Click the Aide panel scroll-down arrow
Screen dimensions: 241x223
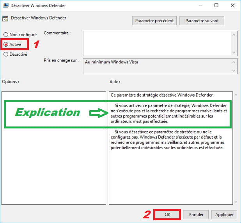(x=236, y=202)
